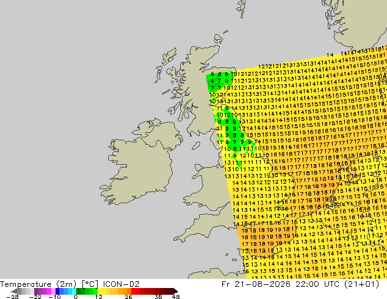Click the legend label "38"
Image resolution: width=387 pixels, height=299 pixels.
click(158, 297)
